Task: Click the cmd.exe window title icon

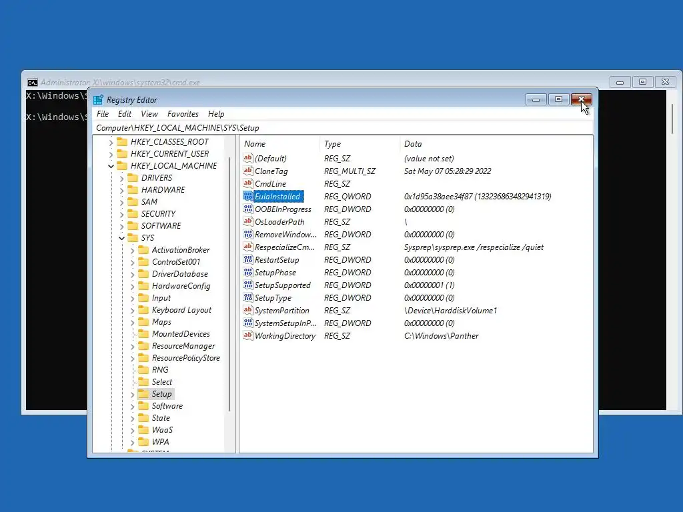Action: [x=32, y=83]
